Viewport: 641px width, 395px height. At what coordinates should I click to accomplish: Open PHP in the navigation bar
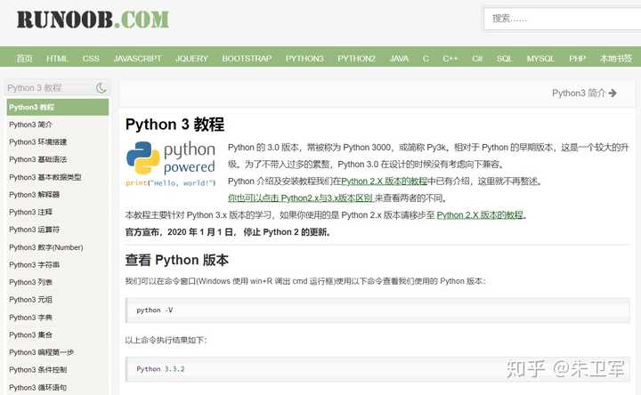click(577, 59)
